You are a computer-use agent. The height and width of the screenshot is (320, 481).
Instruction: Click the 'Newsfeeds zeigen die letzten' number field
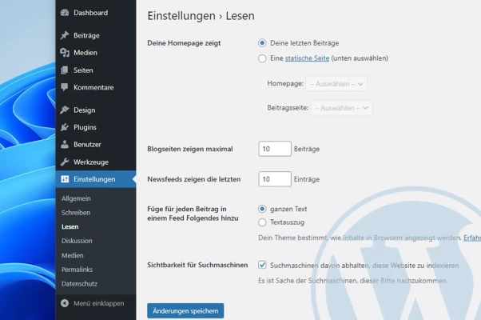275,179
